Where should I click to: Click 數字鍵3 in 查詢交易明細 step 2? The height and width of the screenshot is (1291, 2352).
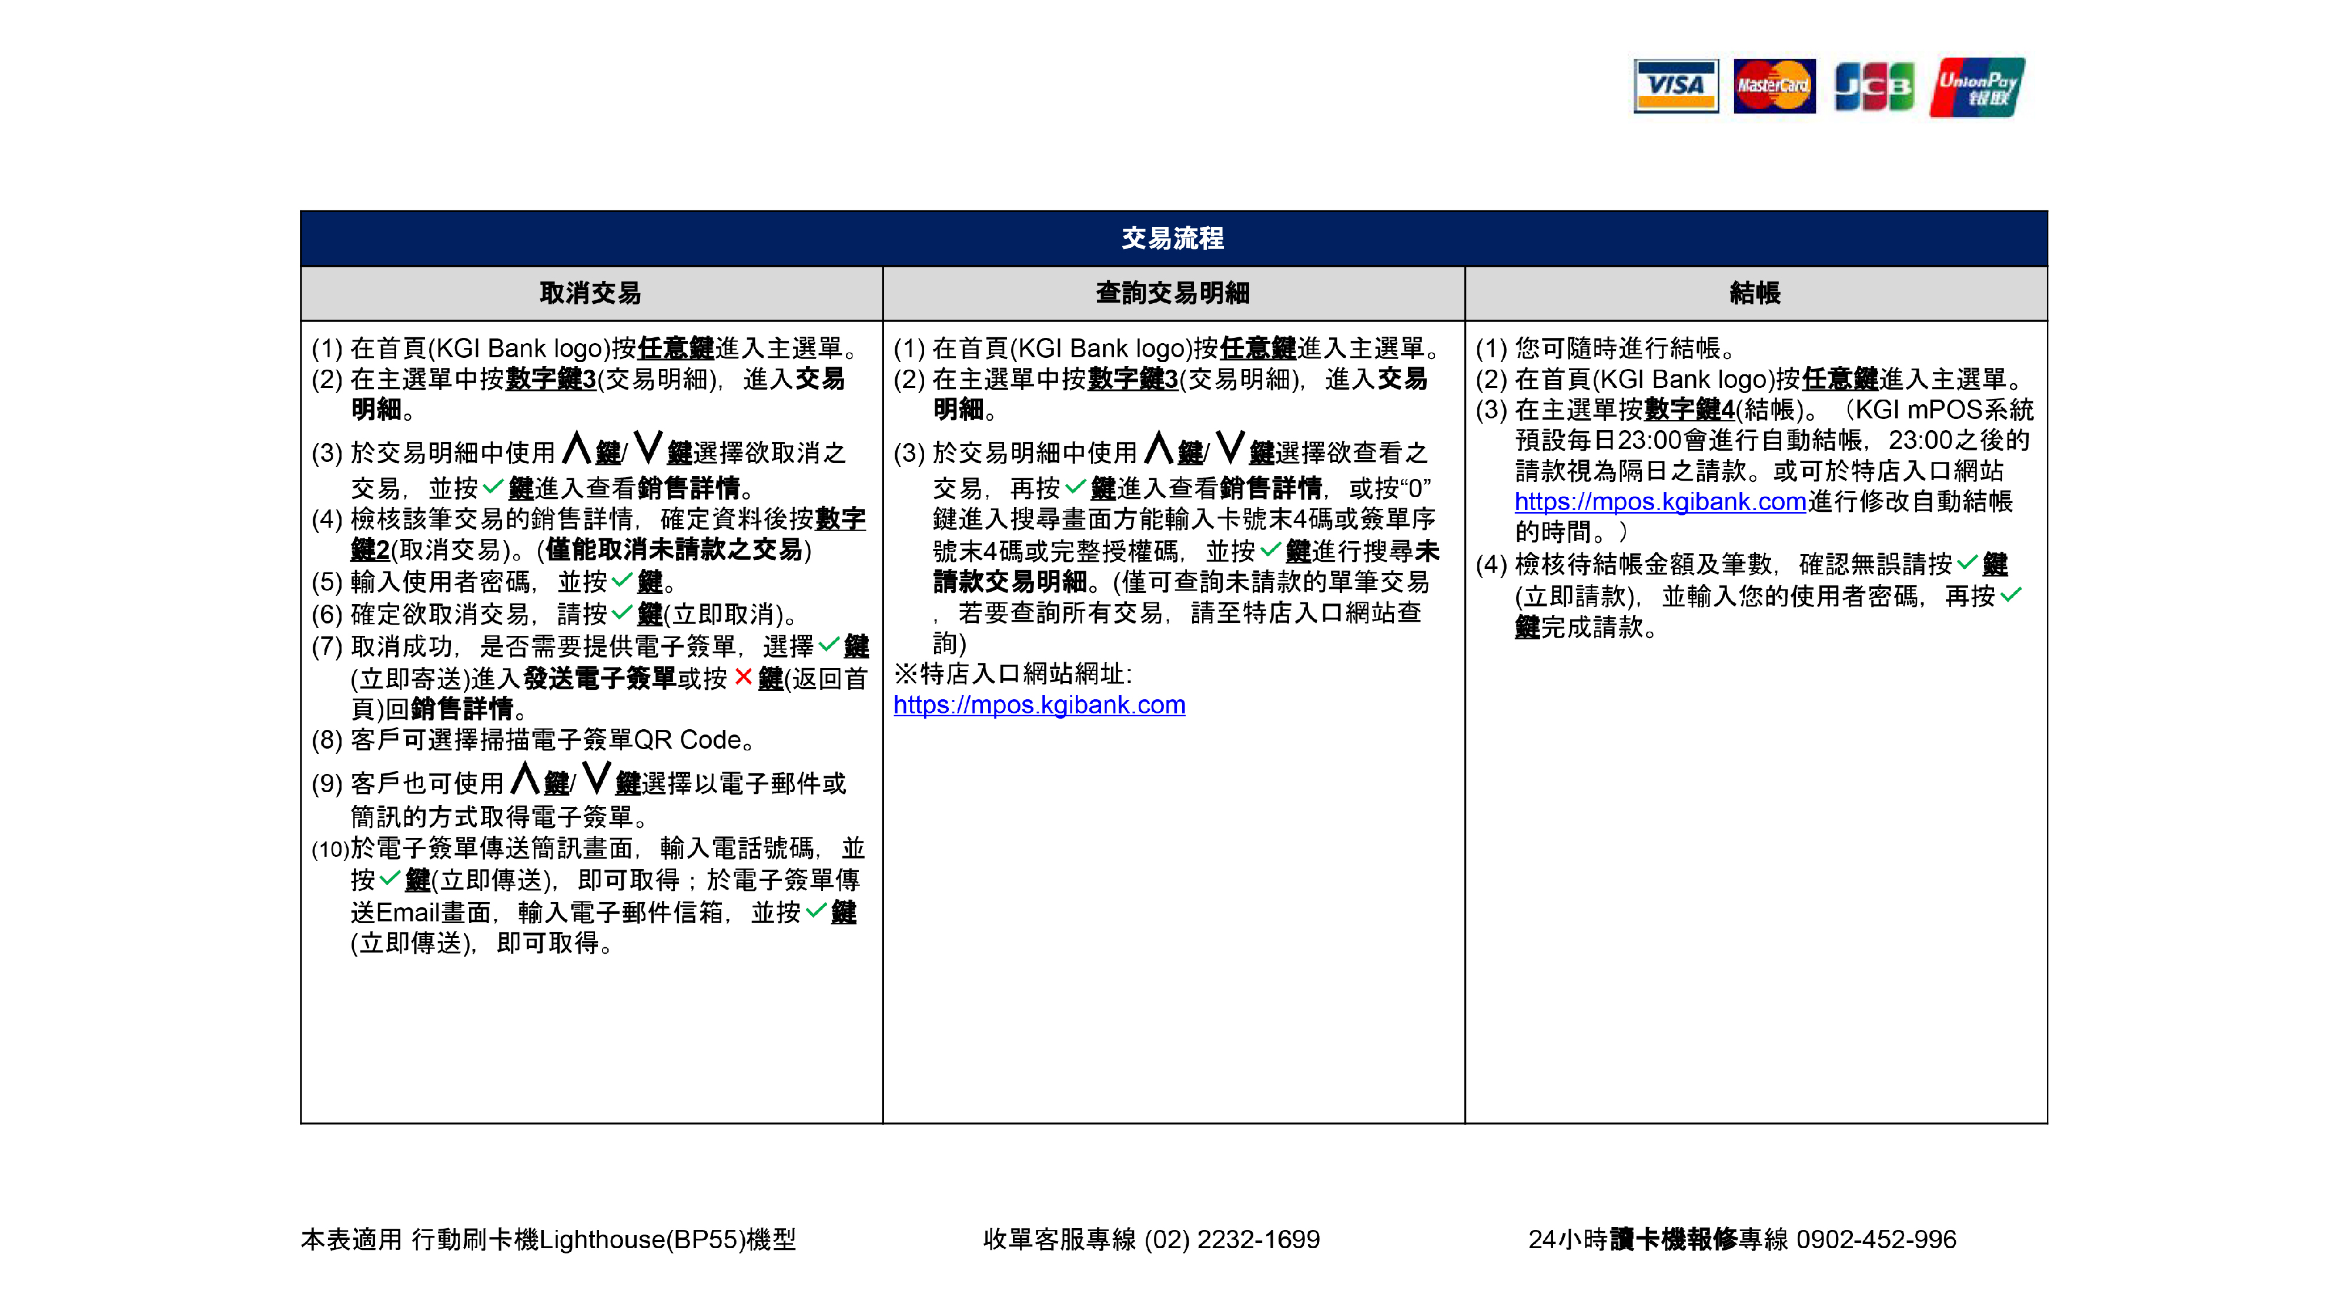[1133, 378]
